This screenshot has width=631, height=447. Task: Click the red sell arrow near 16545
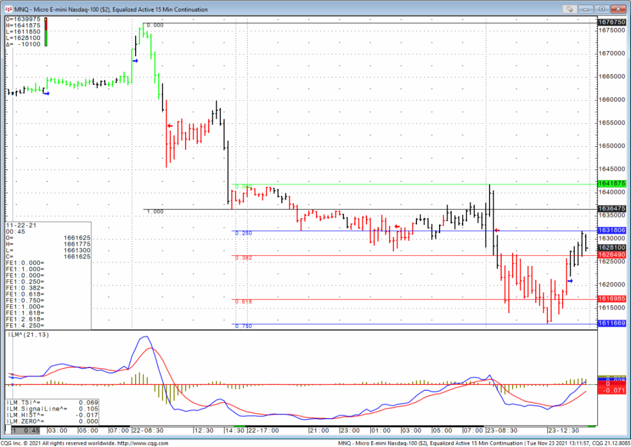(x=170, y=126)
